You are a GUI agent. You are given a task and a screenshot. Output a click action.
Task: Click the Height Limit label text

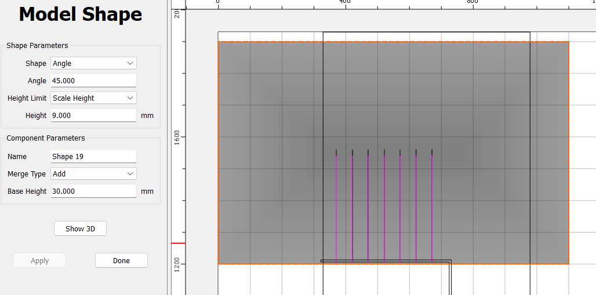pos(27,98)
